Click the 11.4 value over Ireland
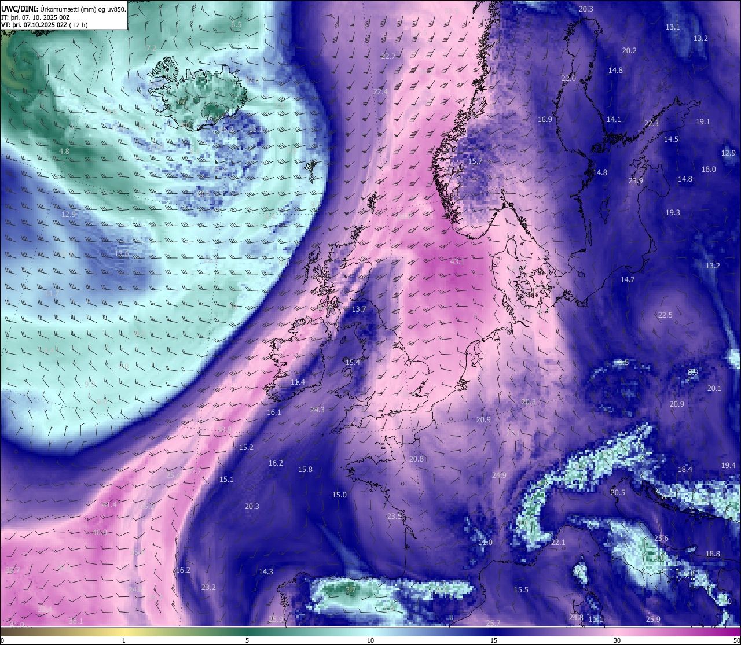 pos(298,382)
